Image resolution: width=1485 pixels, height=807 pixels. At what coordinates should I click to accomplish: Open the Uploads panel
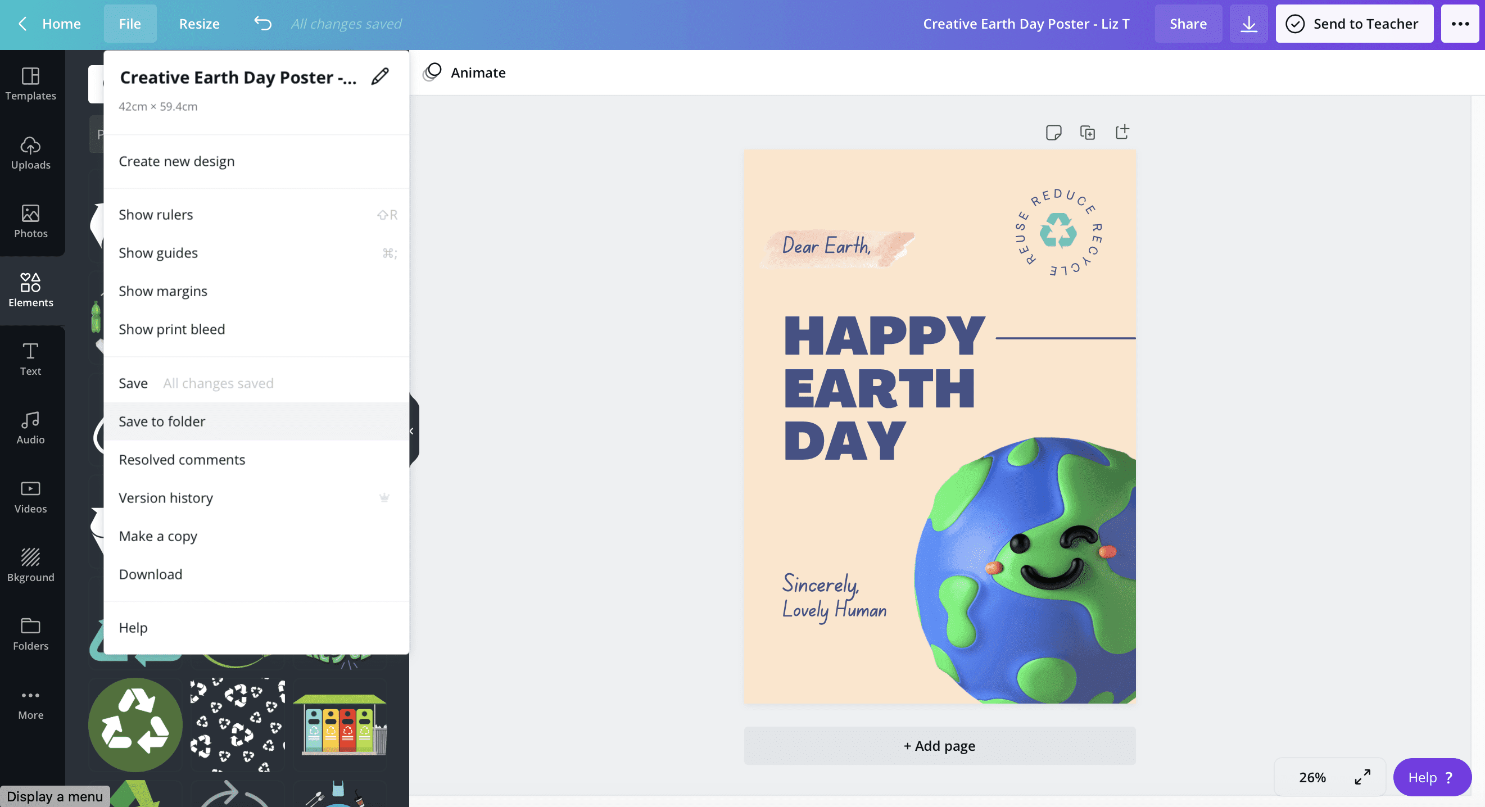point(30,153)
